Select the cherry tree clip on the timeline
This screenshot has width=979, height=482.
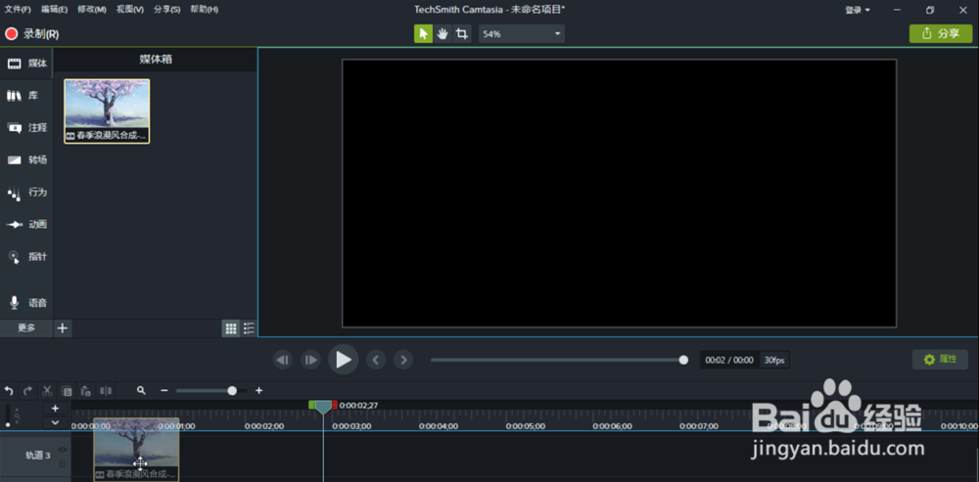pyautogui.click(x=136, y=450)
